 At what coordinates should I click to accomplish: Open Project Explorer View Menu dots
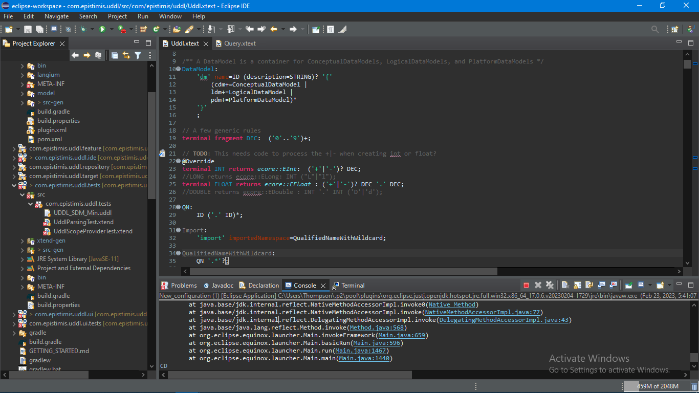point(150,55)
